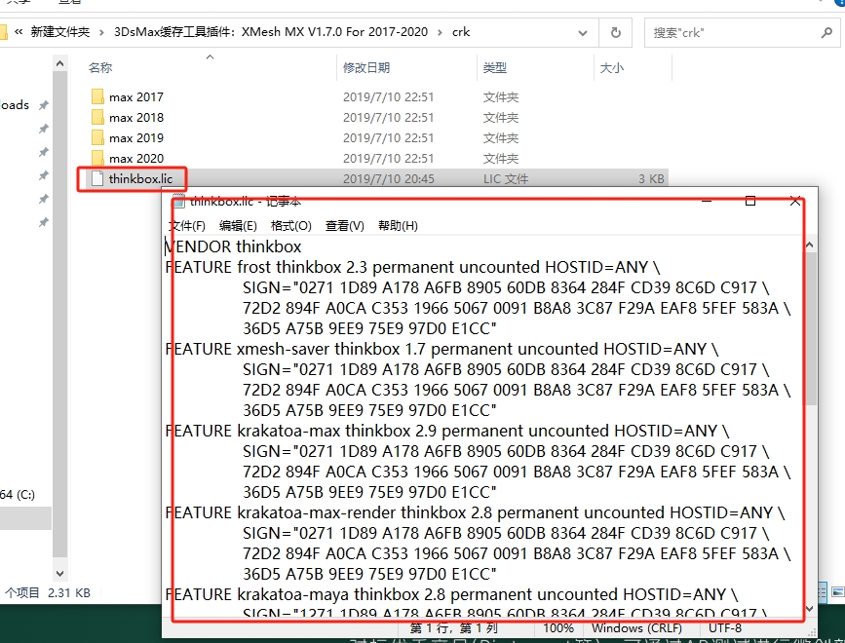Viewport: 845px width, 643px height.
Task: Sort files by the 名称 column
Action: pos(100,68)
